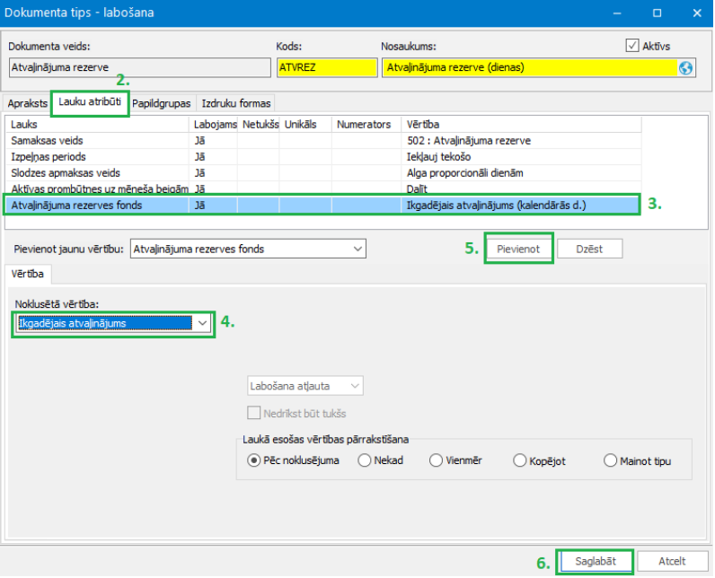Screen dimensions: 715x578
Task: Open the Vērtība sub-tab
Action: click(x=27, y=274)
